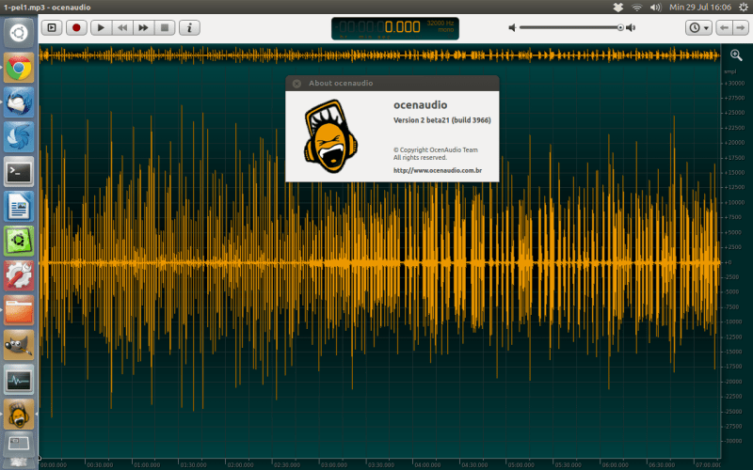Launch Terminal from the Ubuntu dock
Image resolution: width=753 pixels, height=470 pixels.
[19, 171]
